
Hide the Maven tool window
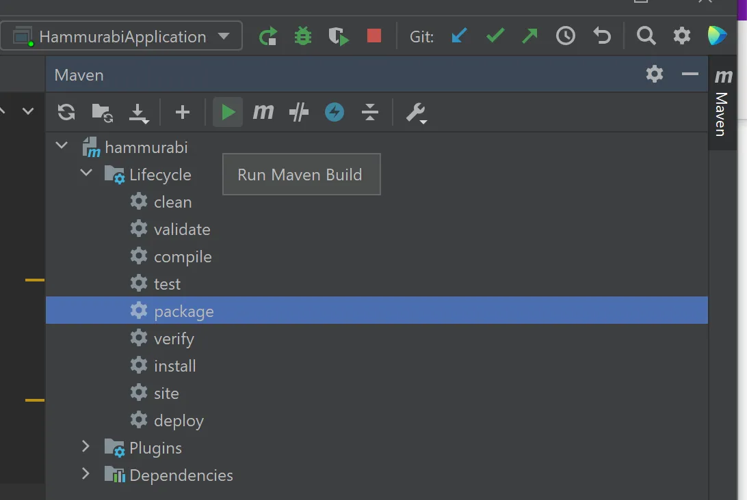pos(690,74)
